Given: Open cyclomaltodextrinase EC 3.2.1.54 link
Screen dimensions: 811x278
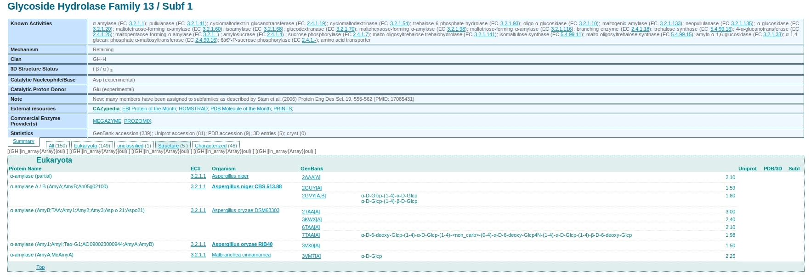Looking at the screenshot, I should pyautogui.click(x=399, y=23).
